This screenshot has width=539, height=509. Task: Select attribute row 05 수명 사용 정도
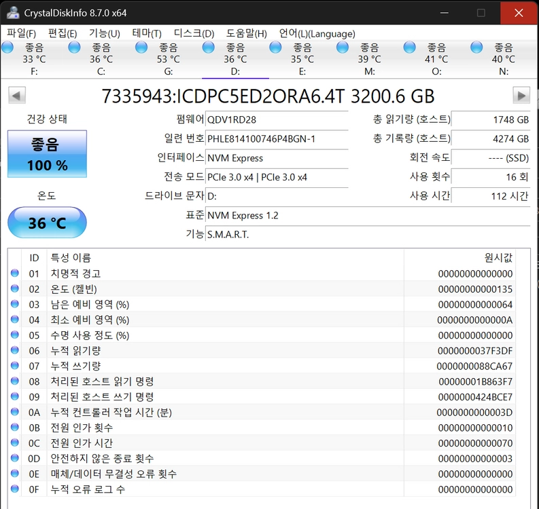[x=262, y=335]
